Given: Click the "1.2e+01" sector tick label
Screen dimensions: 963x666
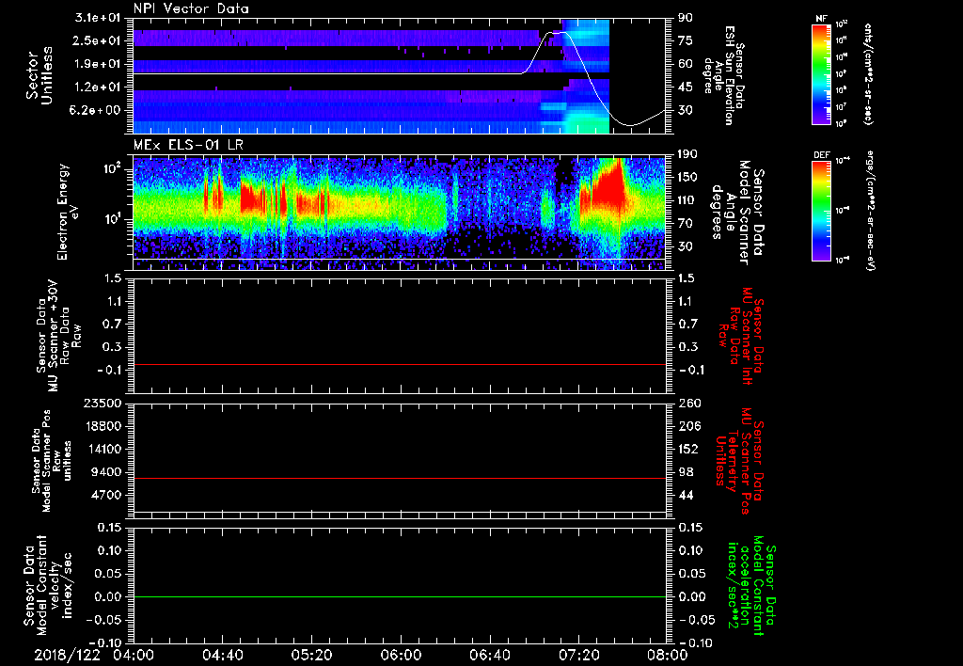Looking at the screenshot, I should (97, 87).
